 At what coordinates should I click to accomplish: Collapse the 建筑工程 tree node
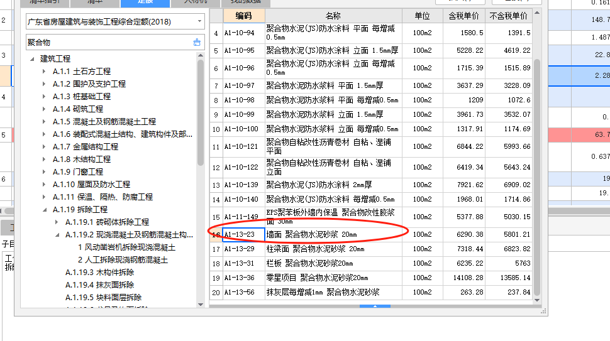click(x=32, y=59)
